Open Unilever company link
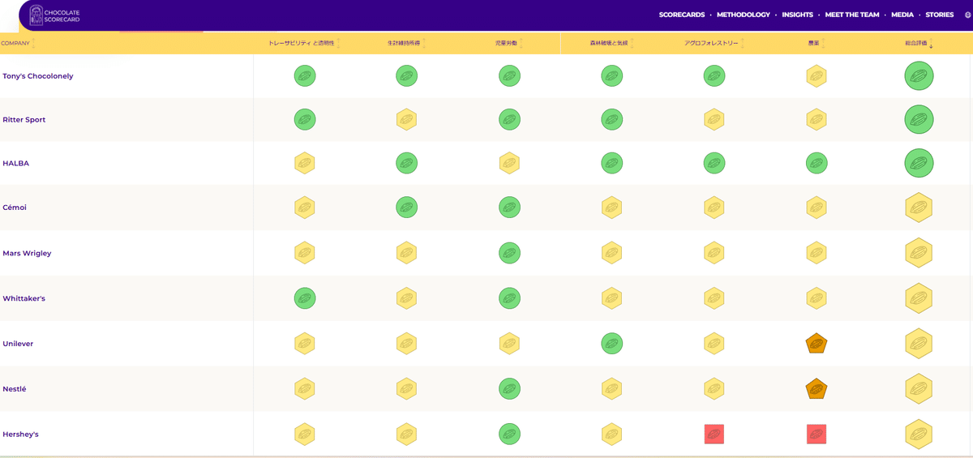The image size is (973, 458). [x=18, y=344]
